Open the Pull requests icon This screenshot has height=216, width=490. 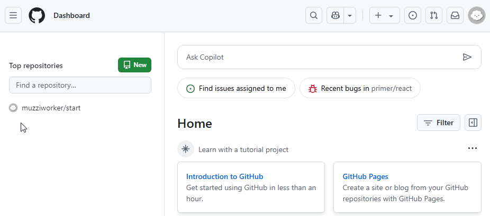(434, 15)
